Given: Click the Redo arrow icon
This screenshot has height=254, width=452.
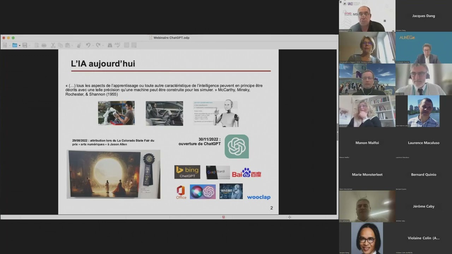Looking at the screenshot, I should coord(98,45).
